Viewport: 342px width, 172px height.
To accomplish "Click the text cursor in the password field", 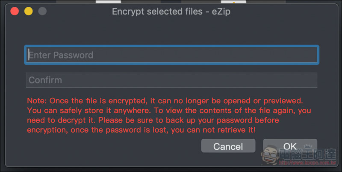I will coord(29,55).
